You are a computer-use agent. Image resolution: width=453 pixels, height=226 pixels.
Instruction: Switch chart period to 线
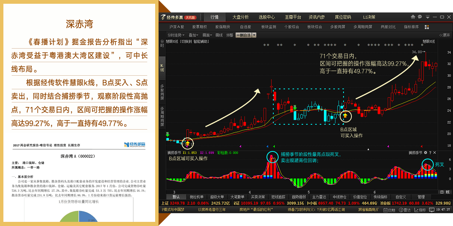448,192
